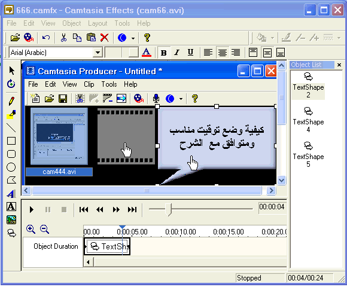Pick the pencil drawing tool

point(11,101)
